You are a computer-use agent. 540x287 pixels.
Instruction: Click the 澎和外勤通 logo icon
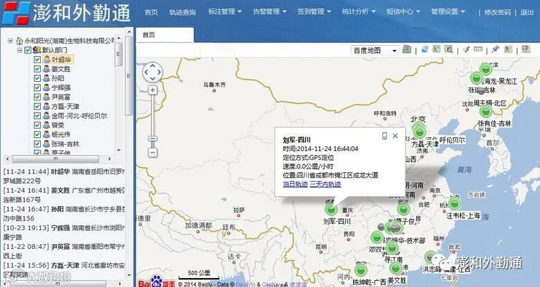(16, 12)
